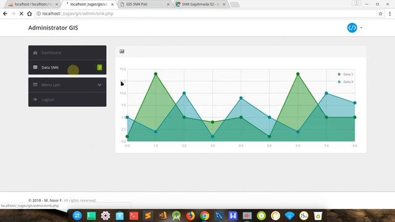395x222 pixels.
Task: Switch to the first localhost tab
Action: click(33, 4)
